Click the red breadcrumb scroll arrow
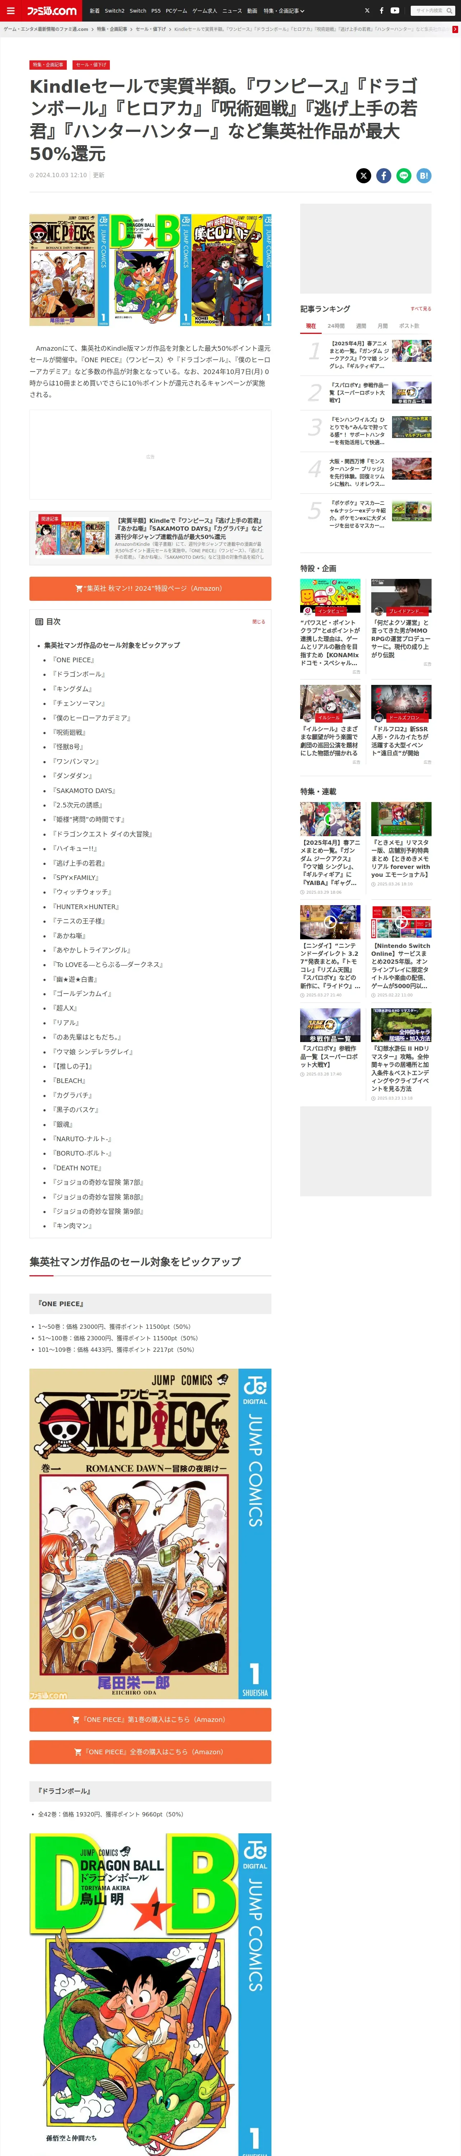 (455, 29)
